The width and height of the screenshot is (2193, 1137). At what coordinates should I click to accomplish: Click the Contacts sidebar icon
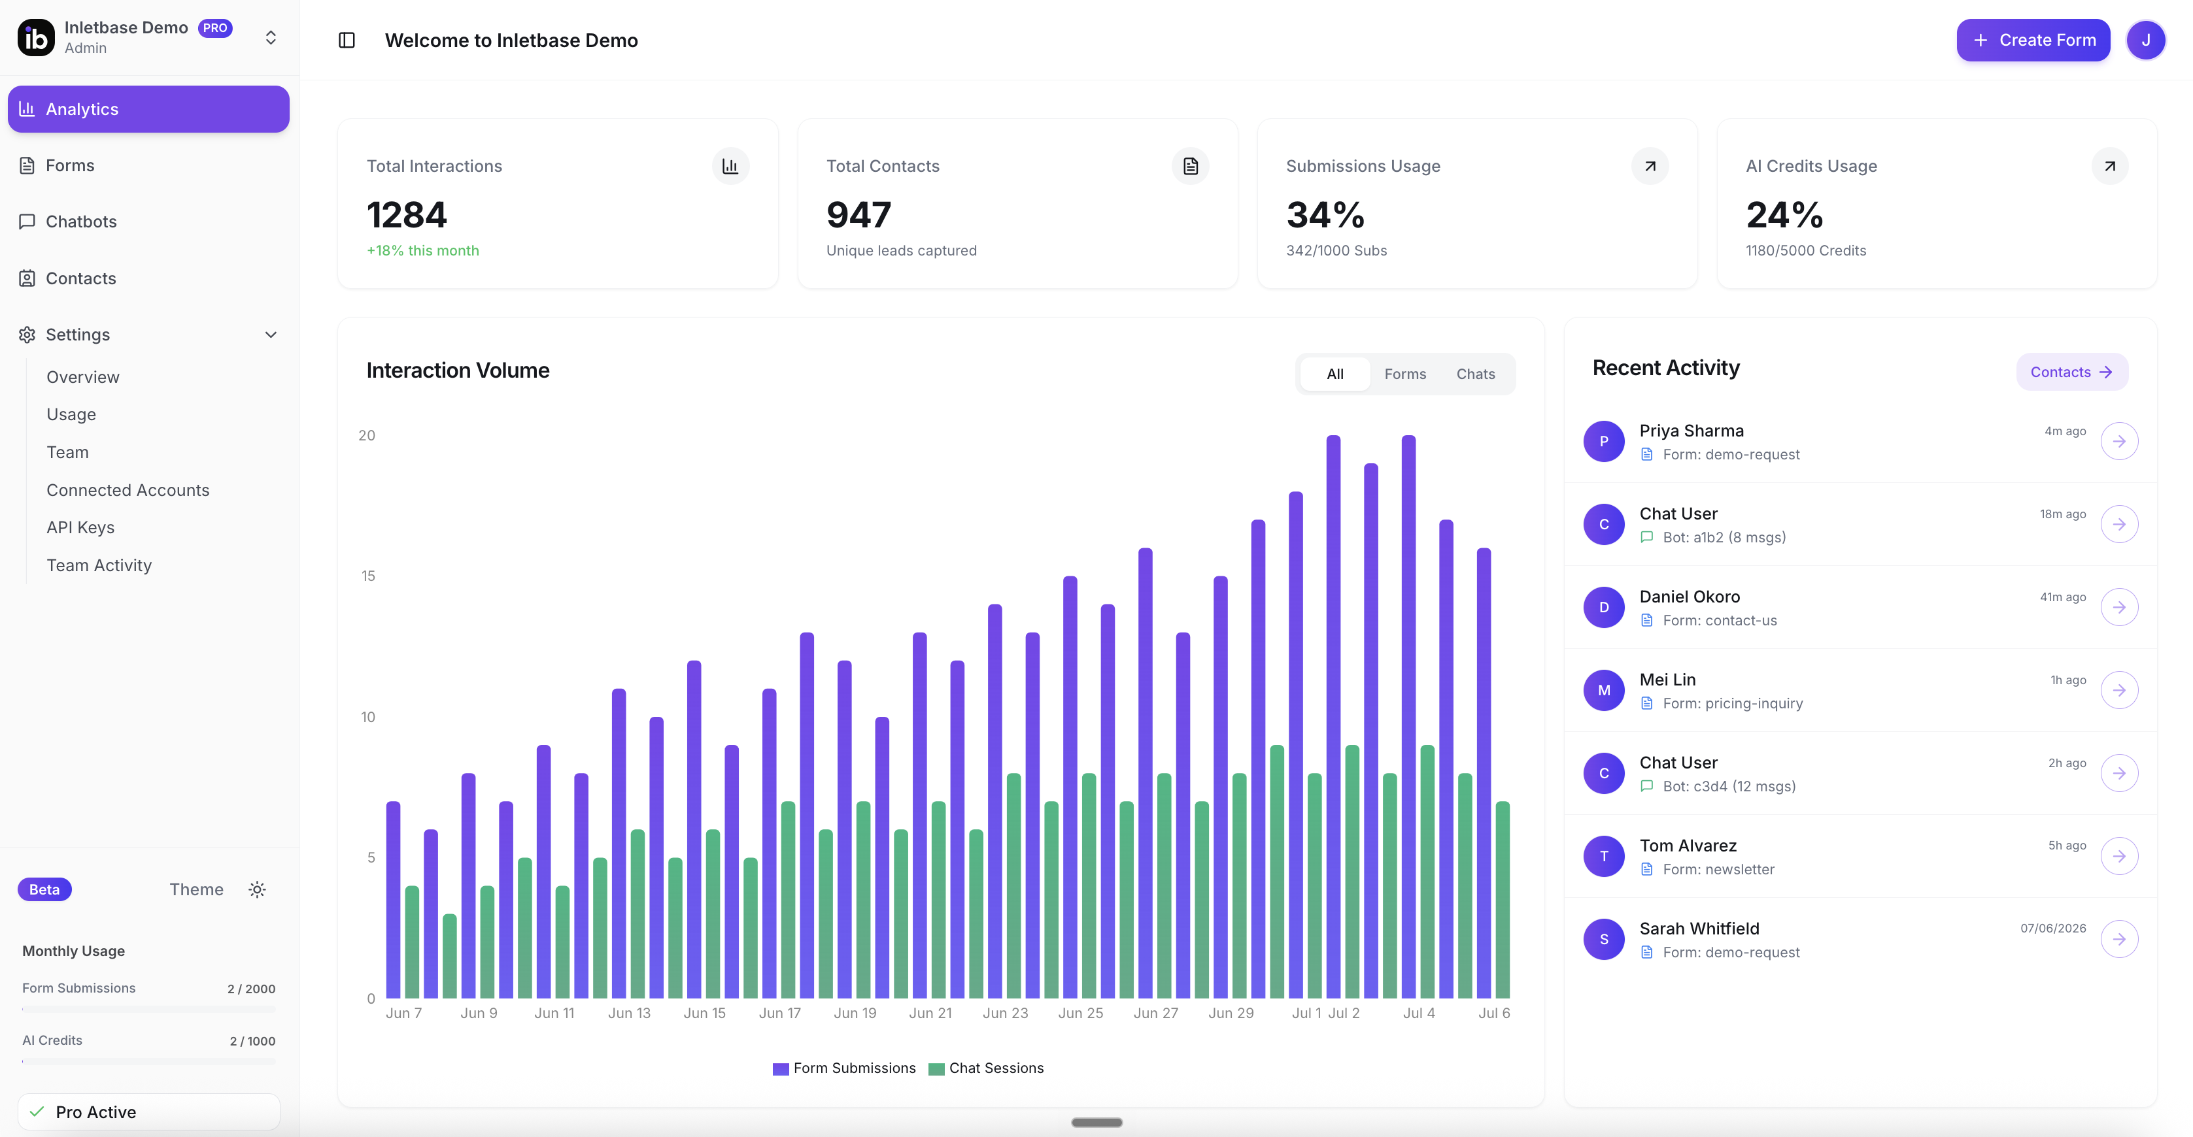point(27,278)
